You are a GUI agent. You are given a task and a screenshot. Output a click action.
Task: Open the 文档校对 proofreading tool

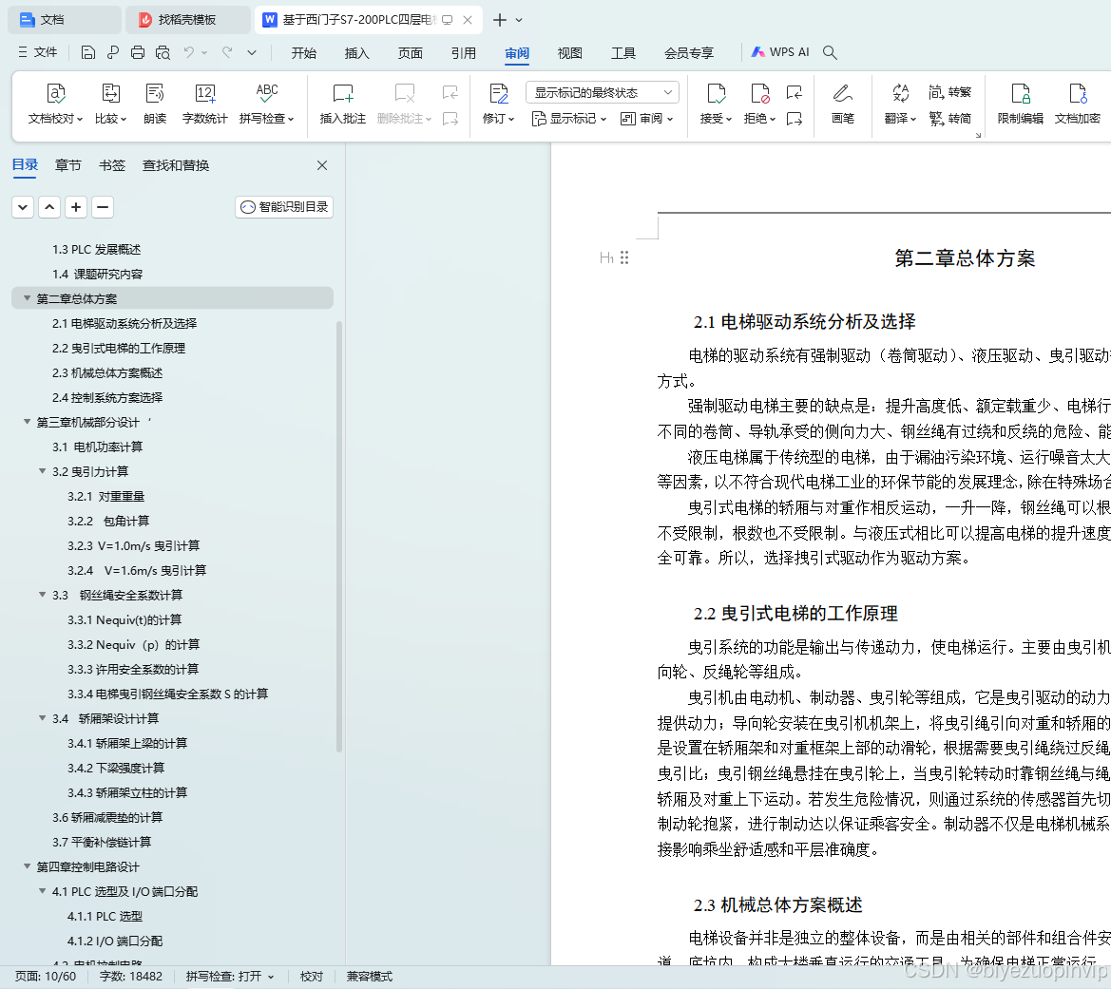tap(55, 105)
